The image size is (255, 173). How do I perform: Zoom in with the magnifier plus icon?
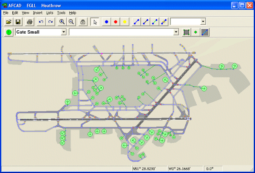click(62, 22)
